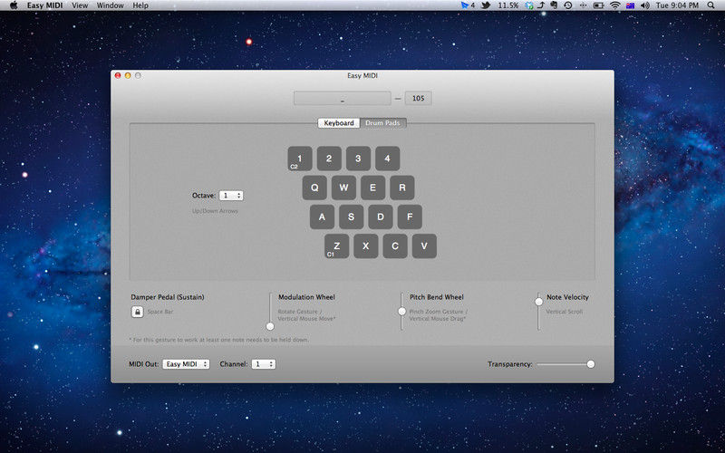Close the Easy MIDI window
The image size is (725, 453).
[x=118, y=75]
